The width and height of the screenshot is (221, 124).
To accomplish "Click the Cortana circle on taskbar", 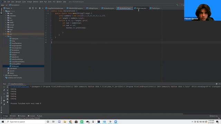I will point(48,122).
